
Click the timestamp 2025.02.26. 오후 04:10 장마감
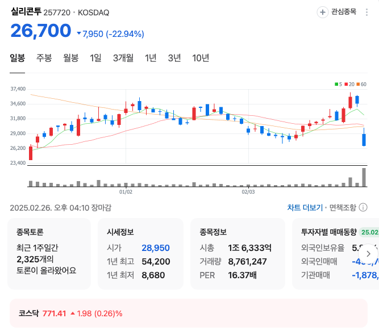pos(60,208)
